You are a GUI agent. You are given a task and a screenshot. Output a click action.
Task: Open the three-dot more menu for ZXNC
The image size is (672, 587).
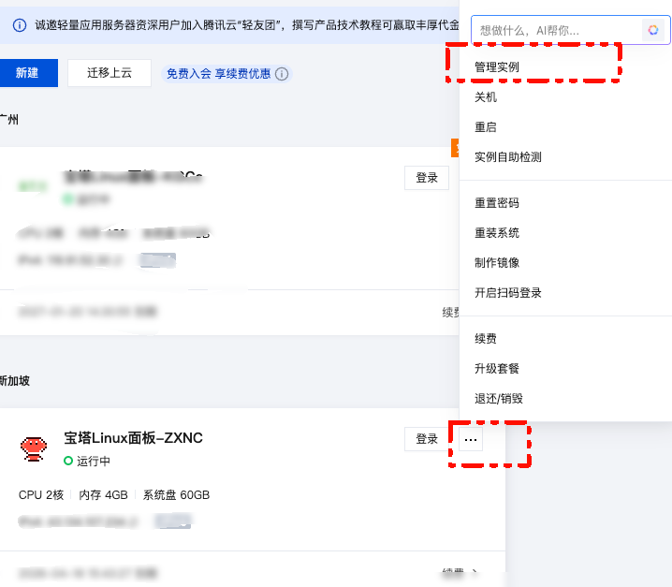click(x=471, y=439)
